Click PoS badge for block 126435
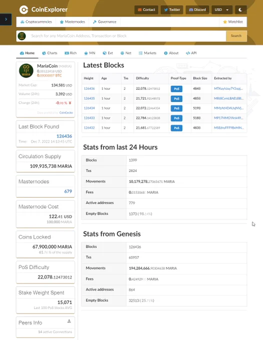 point(176,98)
